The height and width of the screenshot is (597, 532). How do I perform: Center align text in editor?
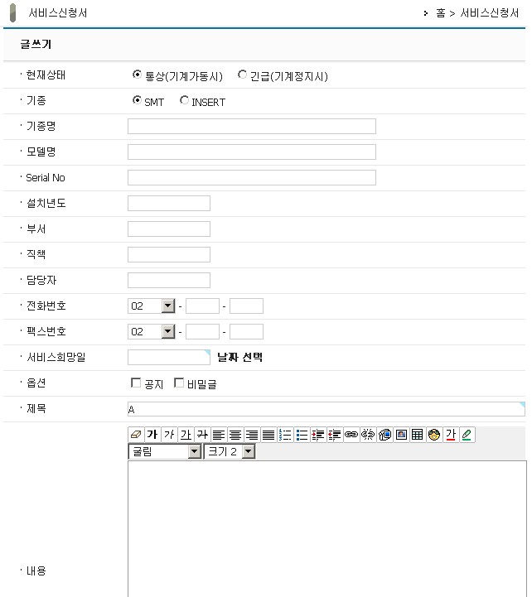[235, 435]
